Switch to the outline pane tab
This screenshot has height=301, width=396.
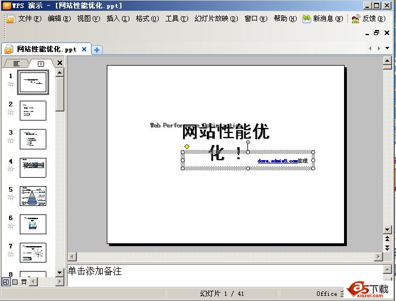click(16, 63)
